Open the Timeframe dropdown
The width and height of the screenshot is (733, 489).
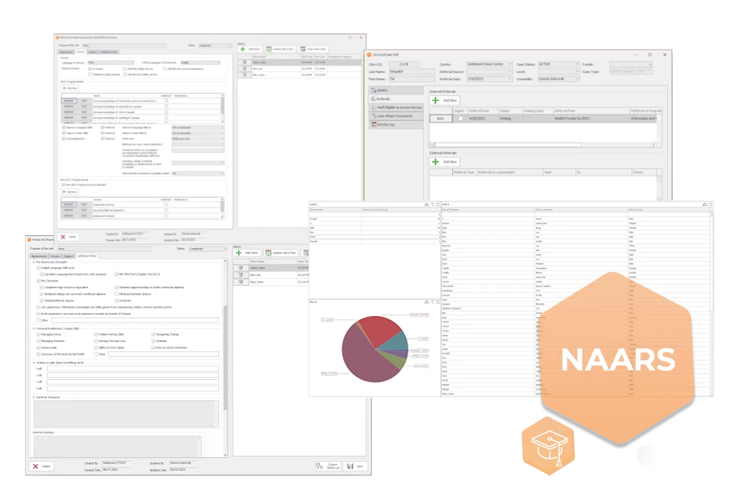(198, 139)
